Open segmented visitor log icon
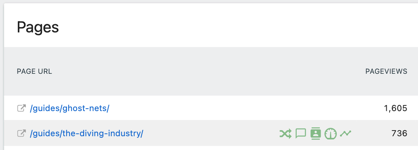 [316, 133]
